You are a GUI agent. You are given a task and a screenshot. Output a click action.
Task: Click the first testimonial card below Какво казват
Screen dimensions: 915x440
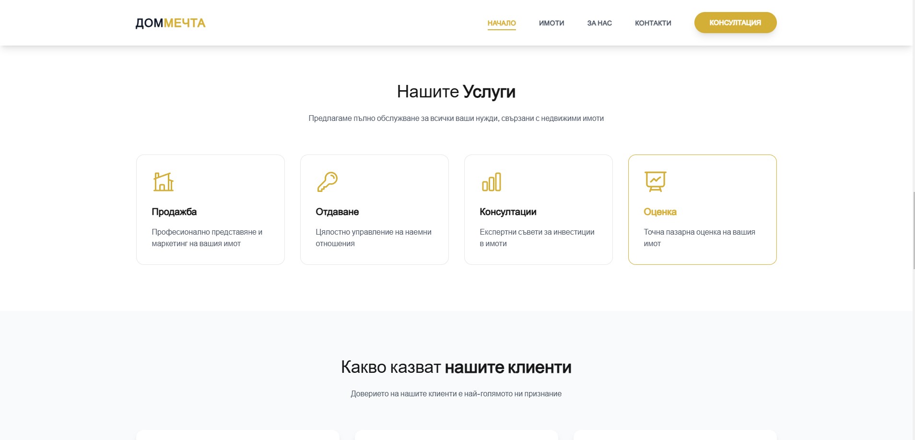click(x=237, y=436)
